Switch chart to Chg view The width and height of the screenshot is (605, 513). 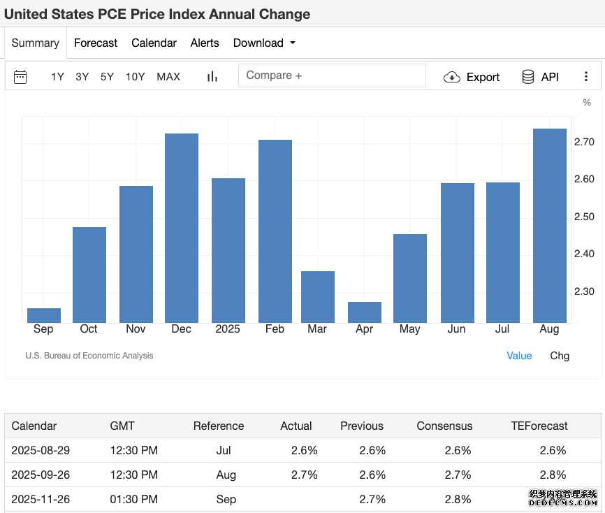[x=560, y=356]
